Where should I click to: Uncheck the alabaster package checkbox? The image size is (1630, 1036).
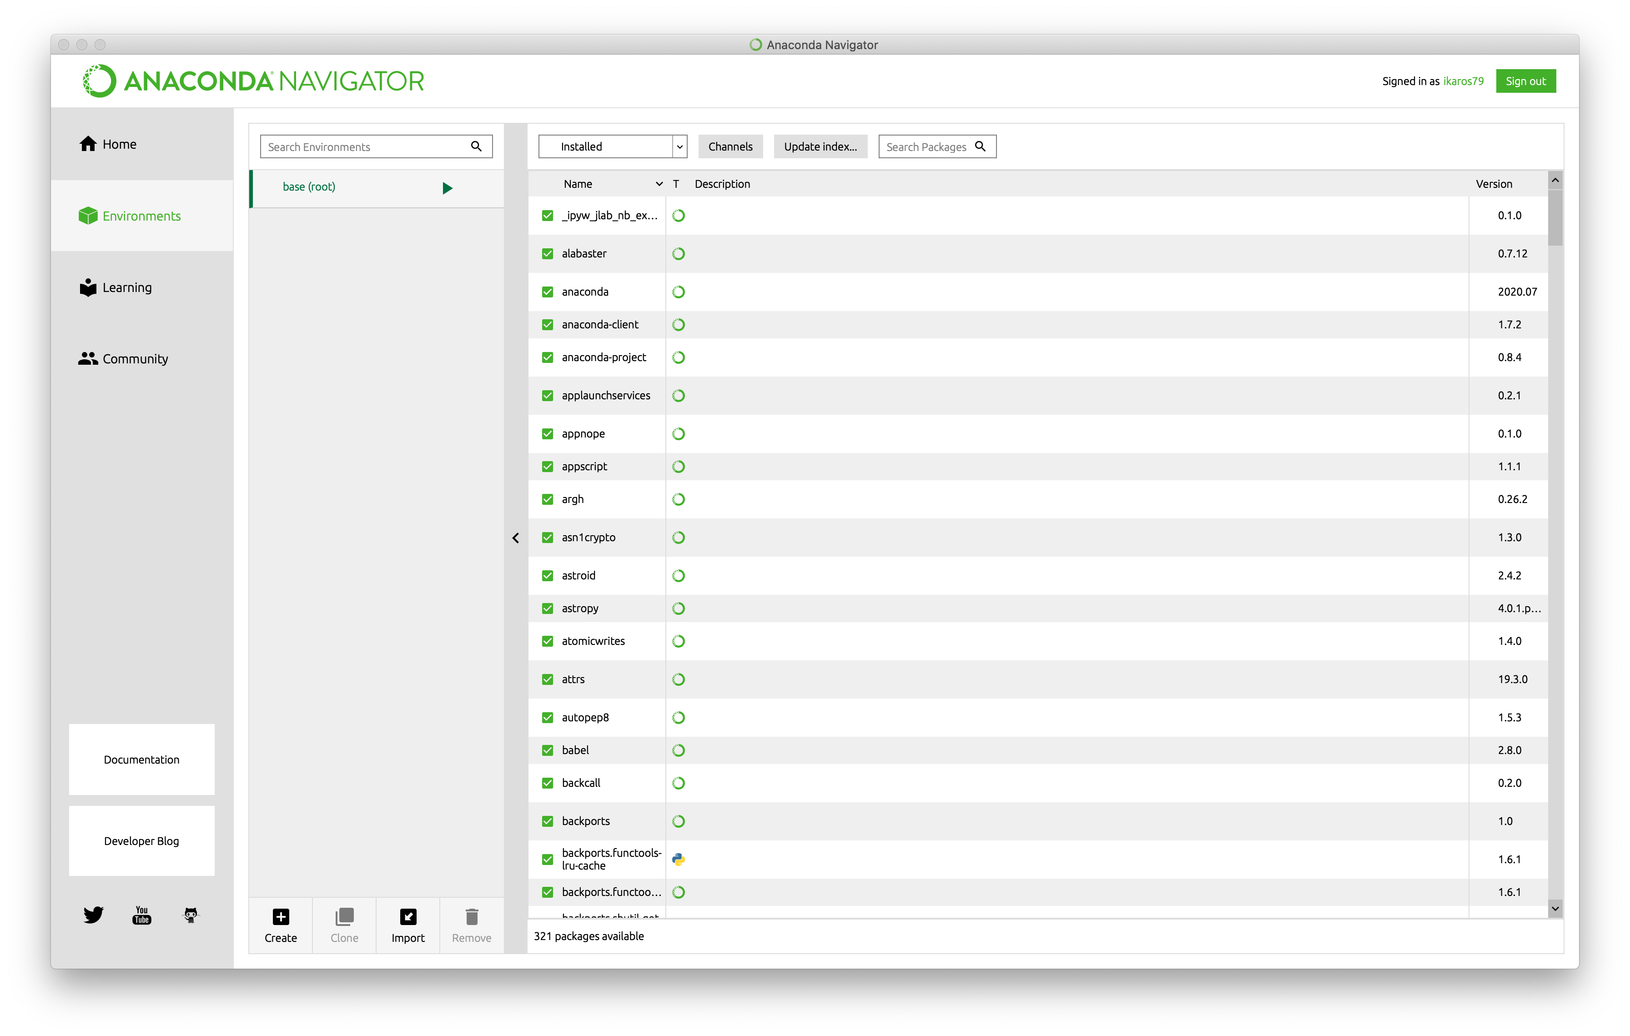click(547, 254)
